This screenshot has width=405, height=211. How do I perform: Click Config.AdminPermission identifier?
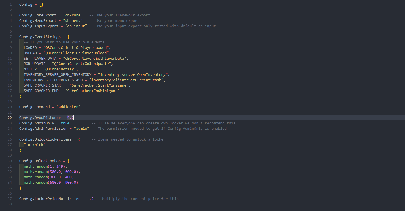(43, 129)
